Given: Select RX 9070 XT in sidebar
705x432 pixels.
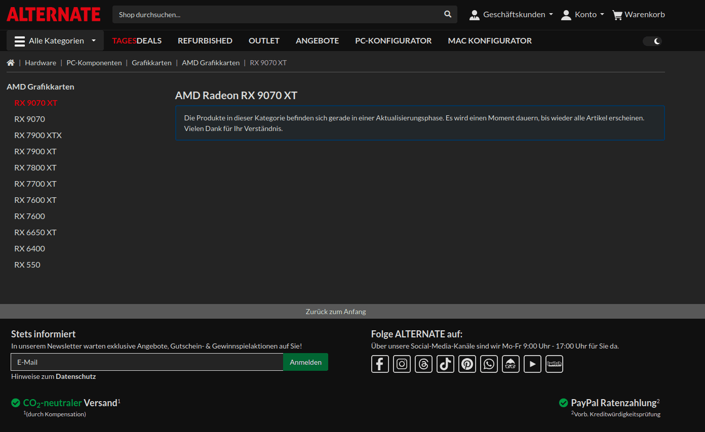Looking at the screenshot, I should click(x=36, y=103).
